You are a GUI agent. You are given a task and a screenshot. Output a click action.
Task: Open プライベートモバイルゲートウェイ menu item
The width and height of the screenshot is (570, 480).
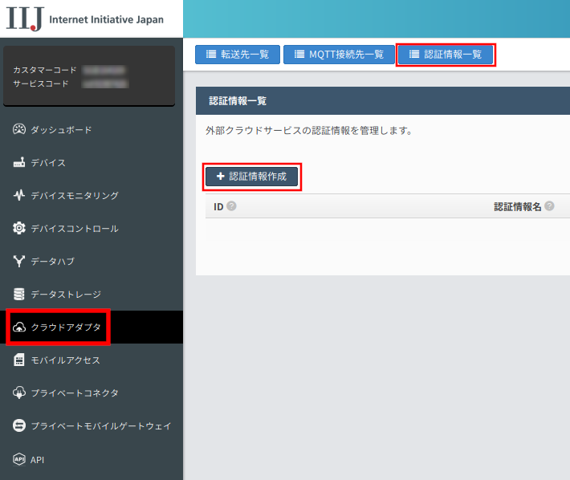[x=92, y=426]
